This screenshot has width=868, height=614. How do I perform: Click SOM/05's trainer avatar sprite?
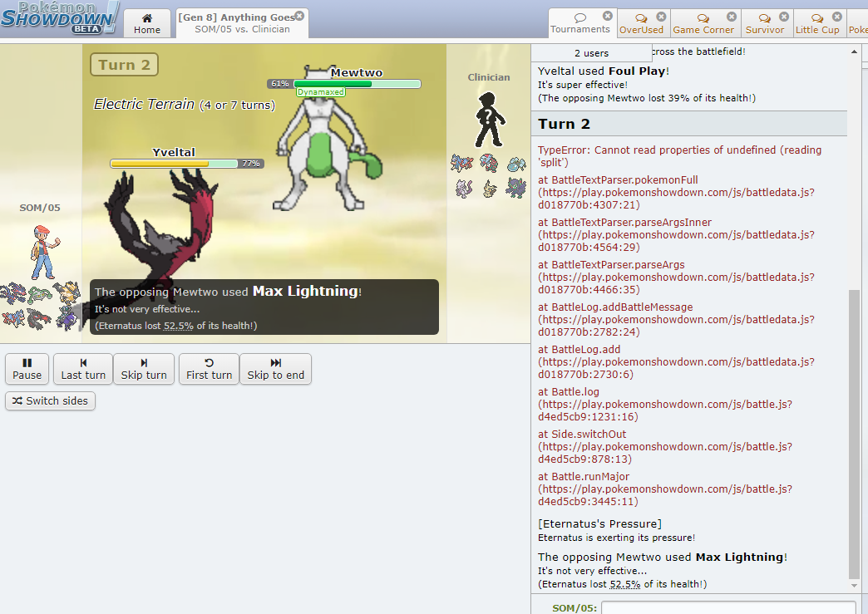coord(44,253)
